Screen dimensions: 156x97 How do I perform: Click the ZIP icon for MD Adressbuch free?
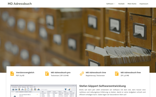117,74
